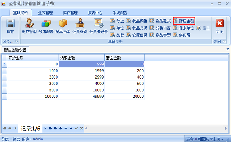Open 供应商 supplier settings
The image size is (231, 142).
(x=182, y=35)
